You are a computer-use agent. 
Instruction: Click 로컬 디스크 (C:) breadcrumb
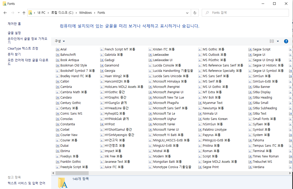[62, 13]
